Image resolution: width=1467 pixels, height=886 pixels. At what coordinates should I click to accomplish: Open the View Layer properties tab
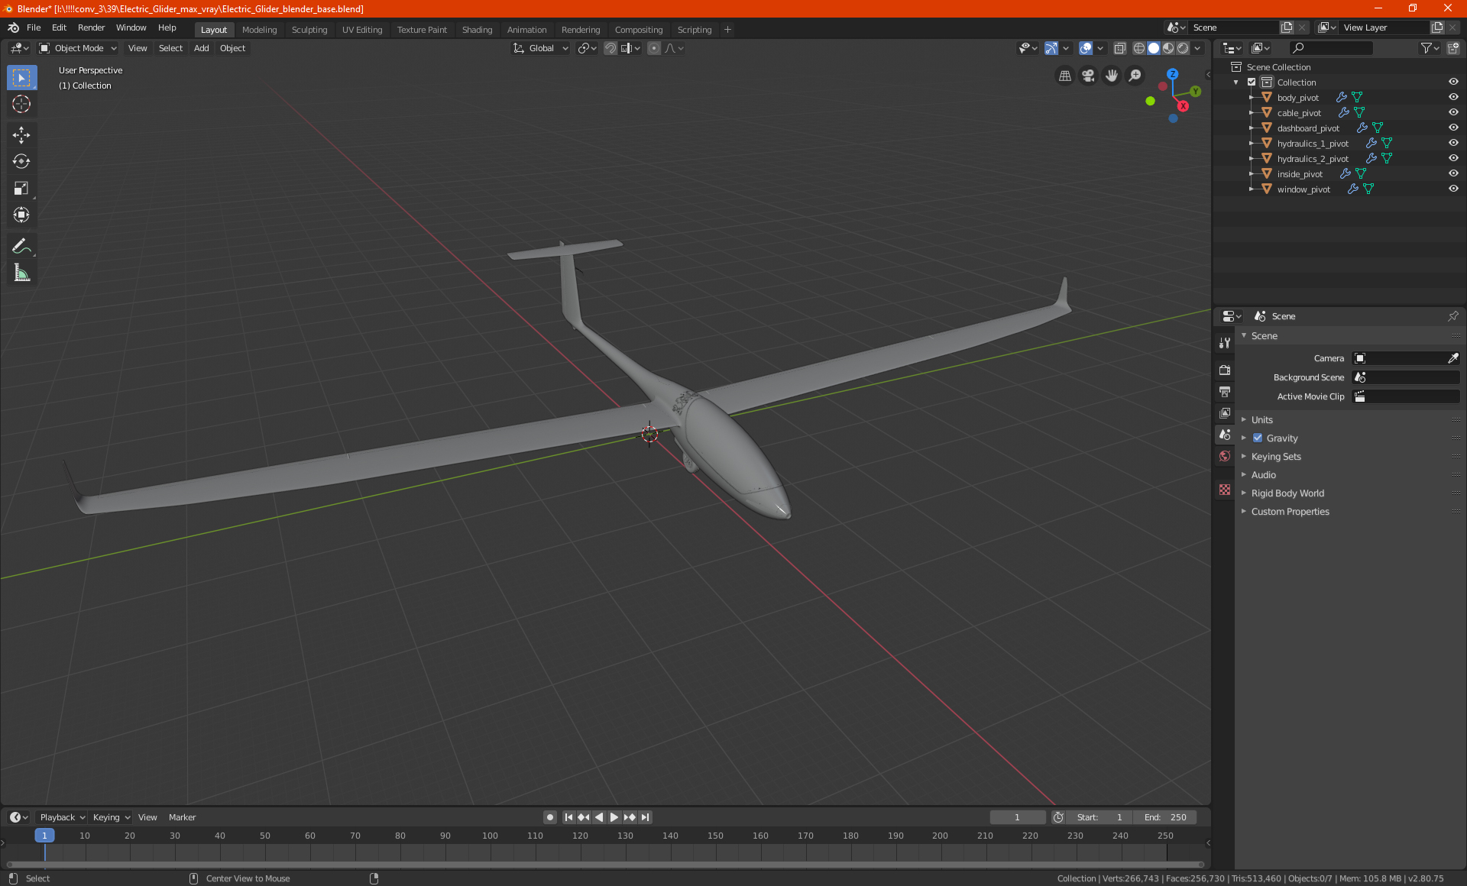click(1225, 413)
